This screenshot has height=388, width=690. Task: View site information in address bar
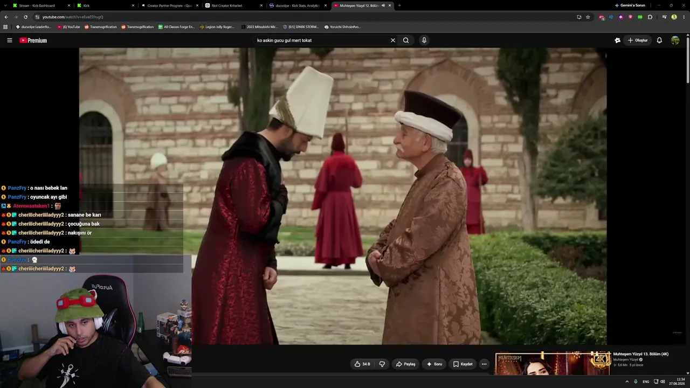point(37,17)
